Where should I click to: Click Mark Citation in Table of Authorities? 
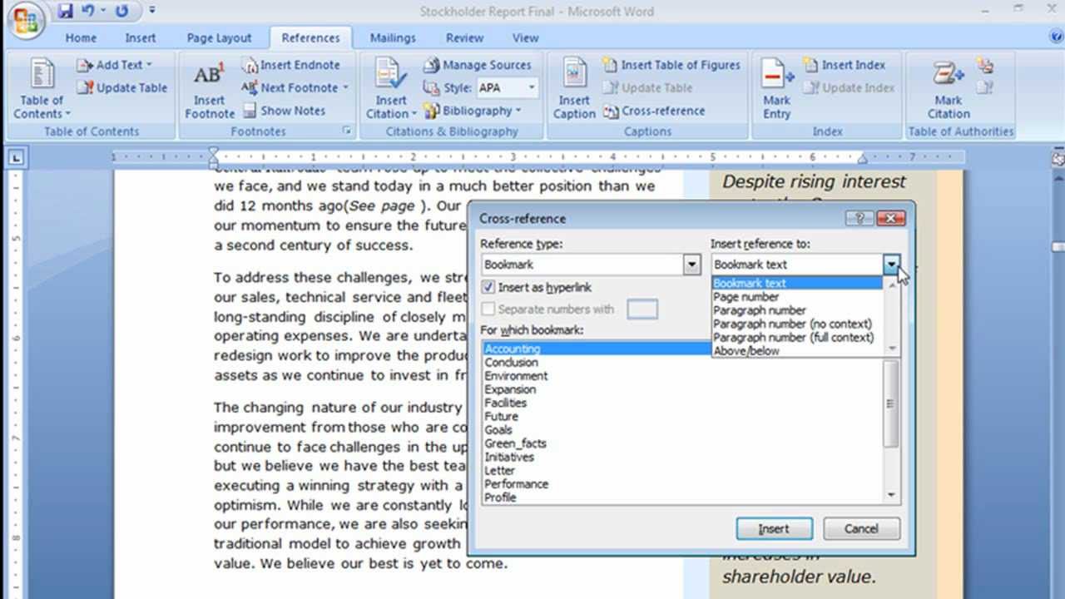pos(949,89)
